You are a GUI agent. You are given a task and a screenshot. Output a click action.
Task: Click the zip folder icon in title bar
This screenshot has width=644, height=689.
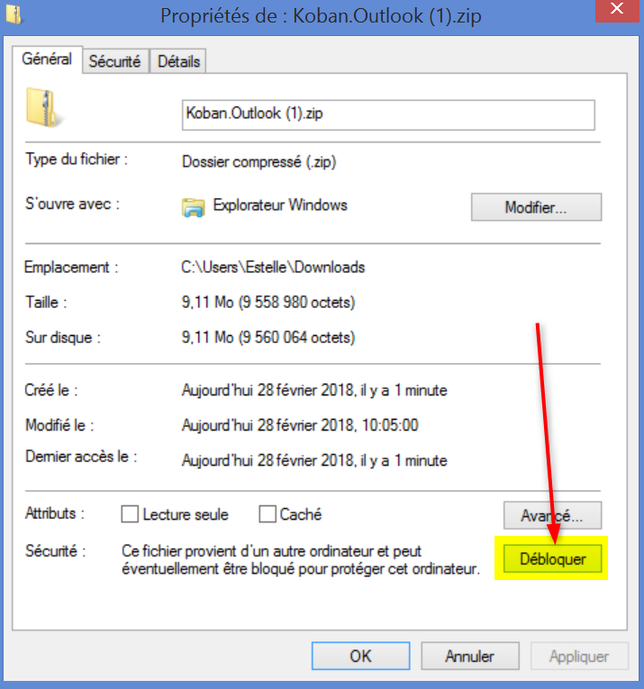pyautogui.click(x=14, y=14)
